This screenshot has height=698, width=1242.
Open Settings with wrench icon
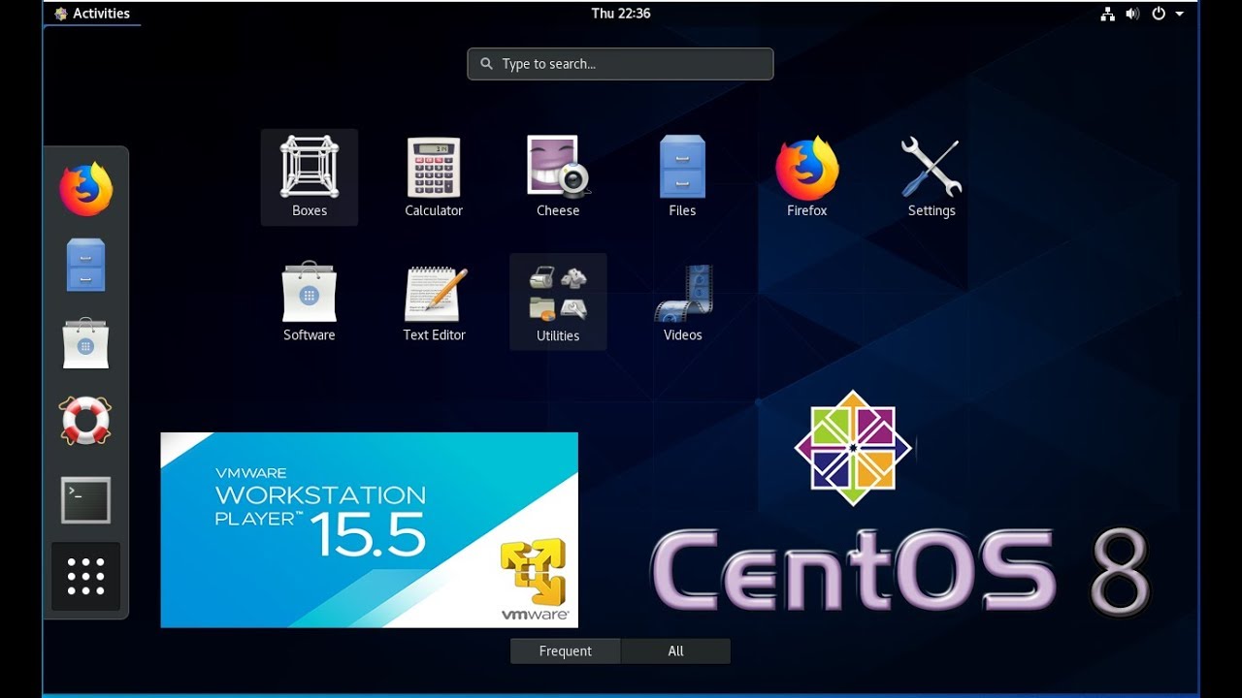[x=931, y=176]
